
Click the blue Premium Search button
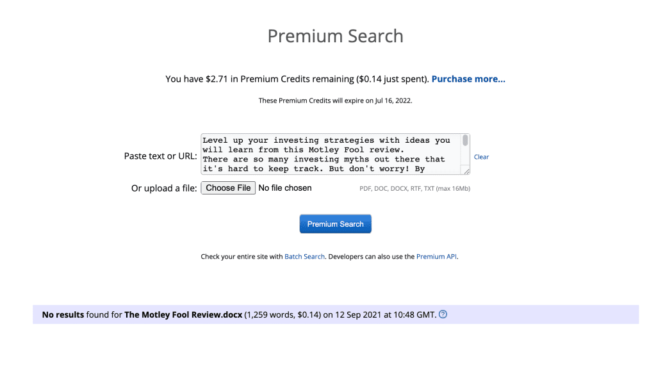tap(335, 224)
